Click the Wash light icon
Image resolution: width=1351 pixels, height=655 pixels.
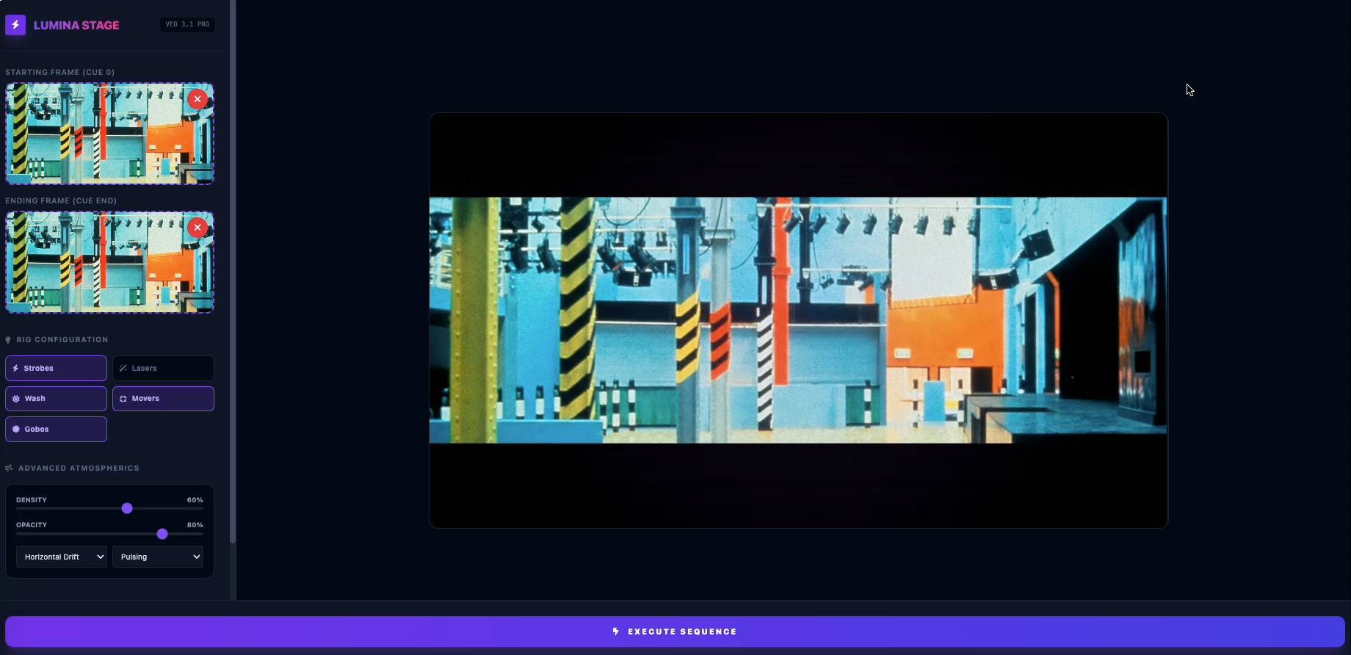[16, 399]
